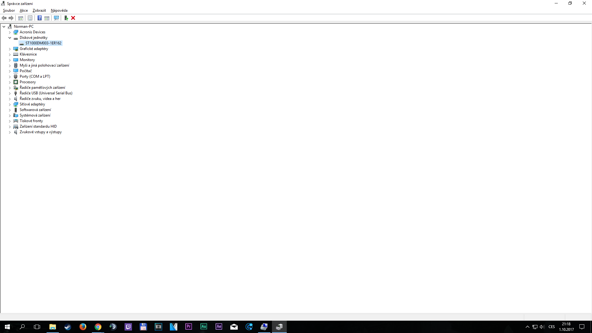Expand the Síťové adaptéry node
This screenshot has width=592, height=333.
pyautogui.click(x=10, y=104)
